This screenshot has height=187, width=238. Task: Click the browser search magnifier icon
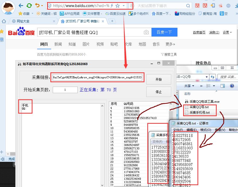188,6
